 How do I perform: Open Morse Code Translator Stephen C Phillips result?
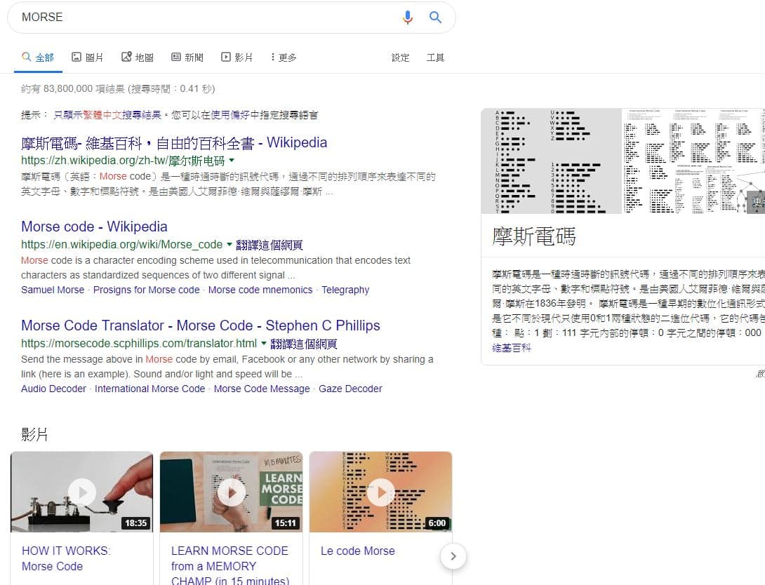(x=201, y=325)
